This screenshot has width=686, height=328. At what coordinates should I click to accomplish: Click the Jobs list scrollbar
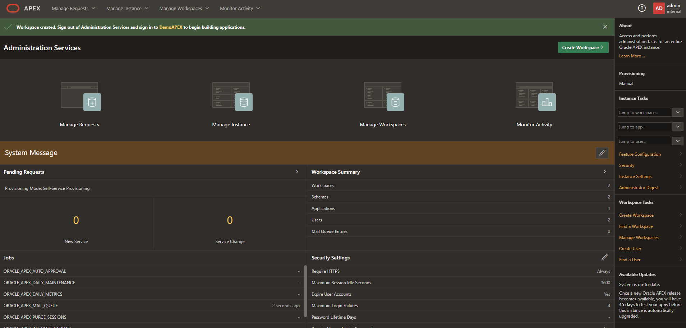click(305, 291)
